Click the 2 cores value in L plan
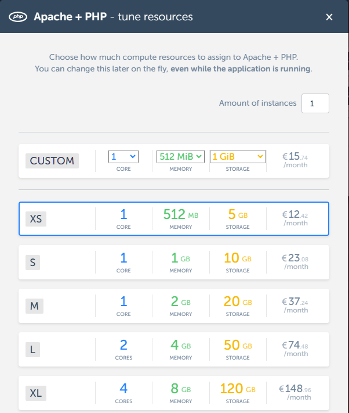 click(x=123, y=346)
